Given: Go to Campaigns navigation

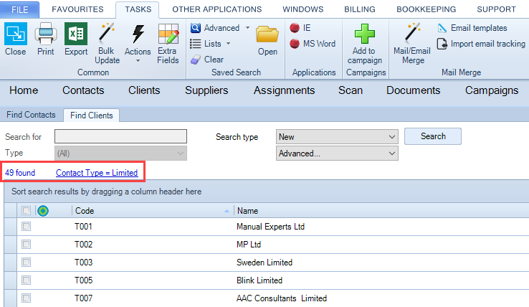Looking at the screenshot, I should click(x=492, y=90).
